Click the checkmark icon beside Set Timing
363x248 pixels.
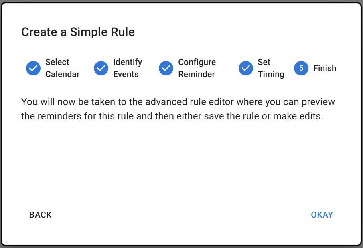click(x=246, y=68)
